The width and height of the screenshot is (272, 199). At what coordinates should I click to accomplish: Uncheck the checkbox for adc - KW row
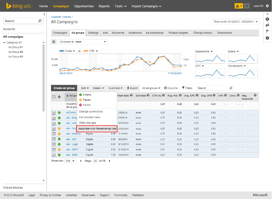tap(54, 139)
